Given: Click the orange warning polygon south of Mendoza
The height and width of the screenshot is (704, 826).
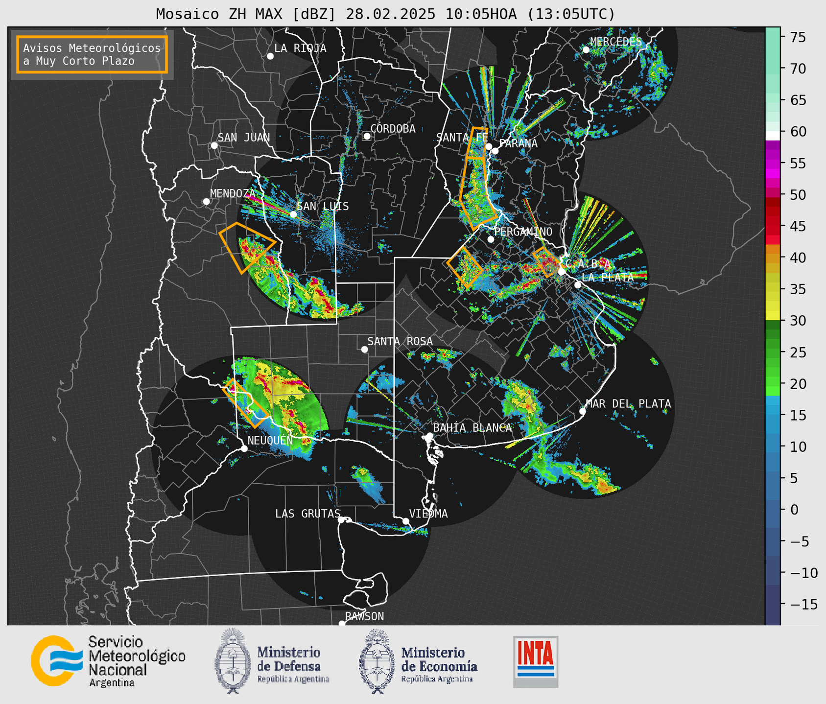Looking at the screenshot, I should 247,247.
